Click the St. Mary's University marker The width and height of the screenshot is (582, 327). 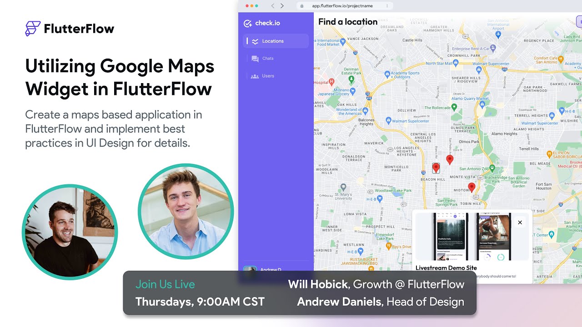343,187
